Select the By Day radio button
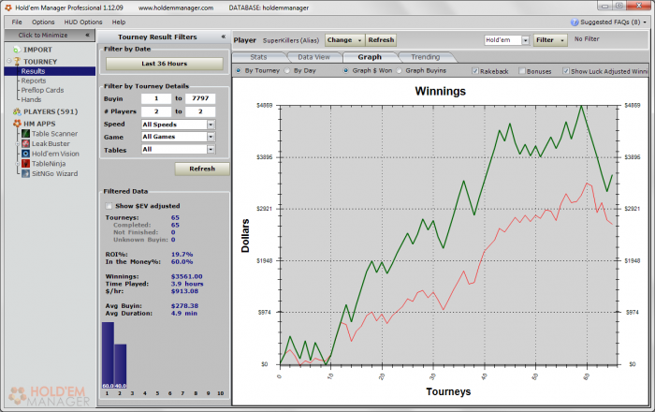The width and height of the screenshot is (655, 412). pyautogui.click(x=287, y=70)
